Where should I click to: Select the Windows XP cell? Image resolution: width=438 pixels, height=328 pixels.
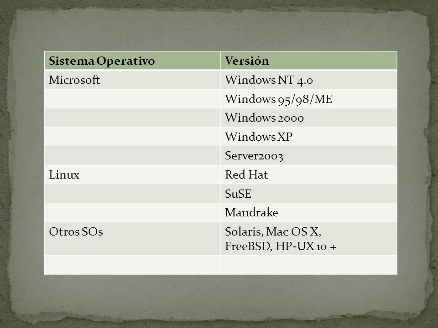(309, 137)
